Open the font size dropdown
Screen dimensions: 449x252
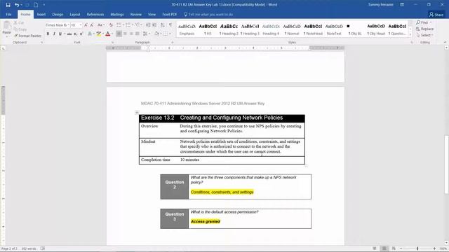coord(81,25)
